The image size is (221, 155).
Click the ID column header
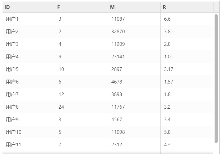29,7
